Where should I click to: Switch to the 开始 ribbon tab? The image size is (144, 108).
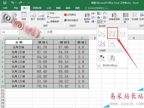pyautogui.click(x=16, y=8)
